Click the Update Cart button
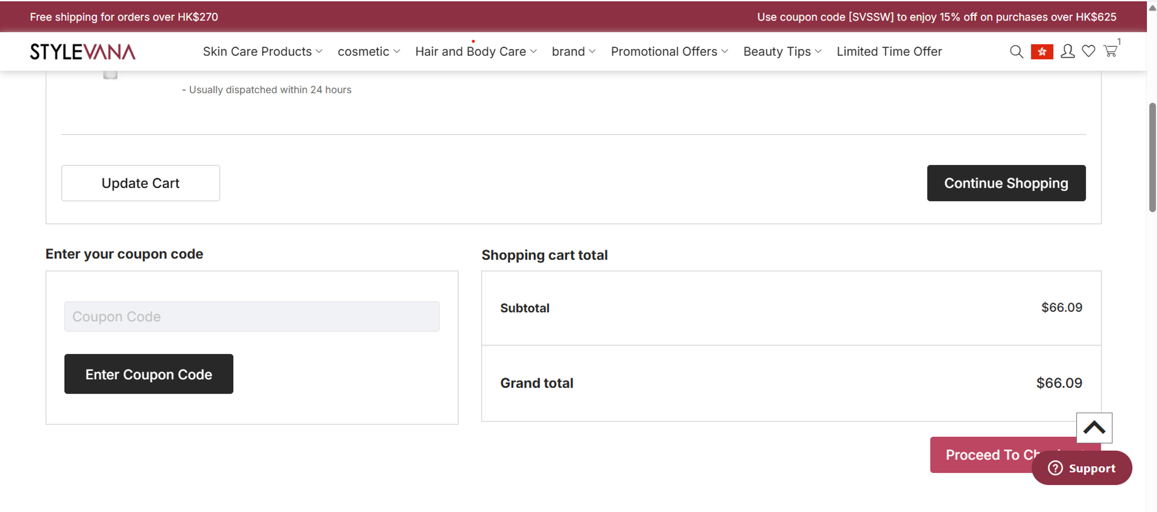Screen dimensions: 1157x512 141,183
